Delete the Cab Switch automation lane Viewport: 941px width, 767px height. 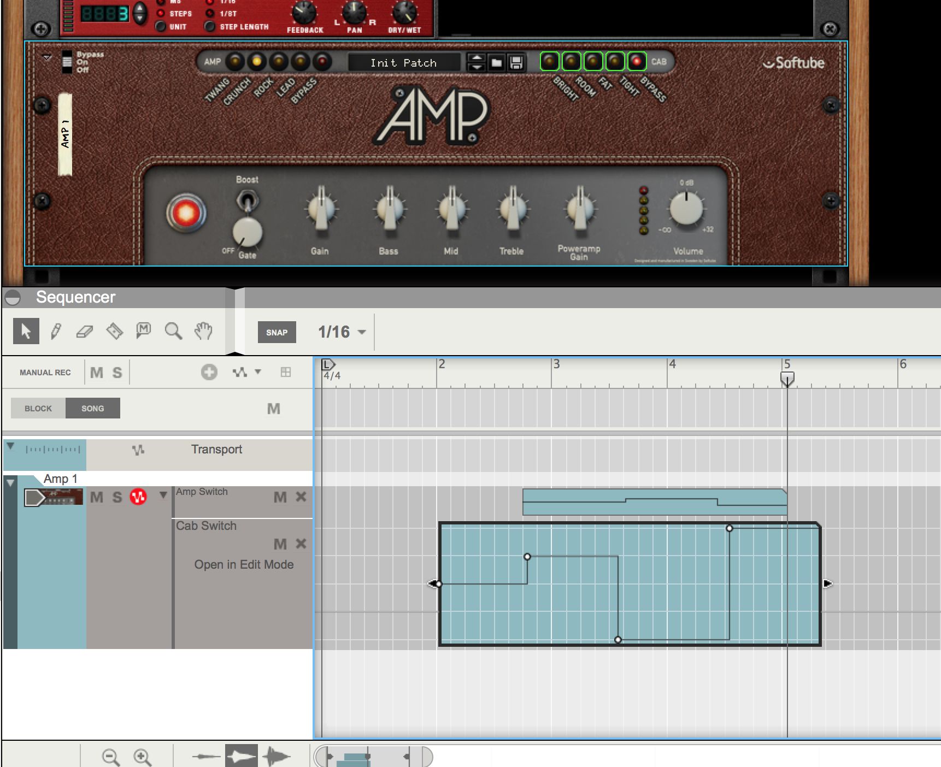click(x=301, y=544)
